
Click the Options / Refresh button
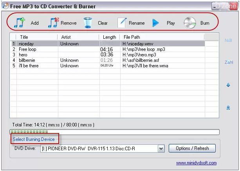[192, 148]
